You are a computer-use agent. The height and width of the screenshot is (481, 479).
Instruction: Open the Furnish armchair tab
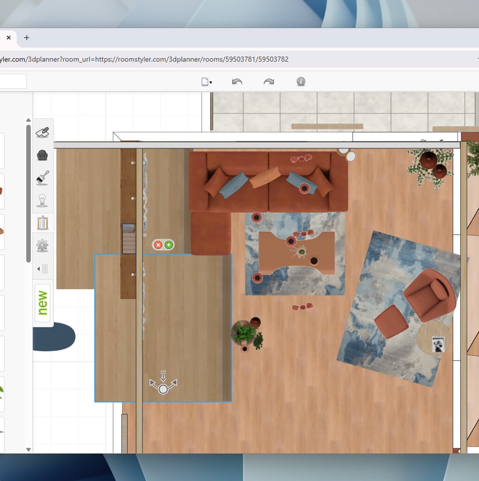tap(42, 155)
